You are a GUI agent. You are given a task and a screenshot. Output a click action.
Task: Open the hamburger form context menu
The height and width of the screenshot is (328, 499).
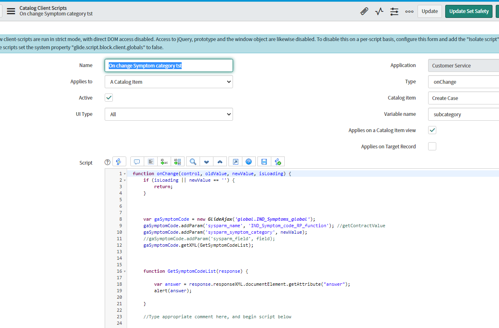[x=11, y=11]
